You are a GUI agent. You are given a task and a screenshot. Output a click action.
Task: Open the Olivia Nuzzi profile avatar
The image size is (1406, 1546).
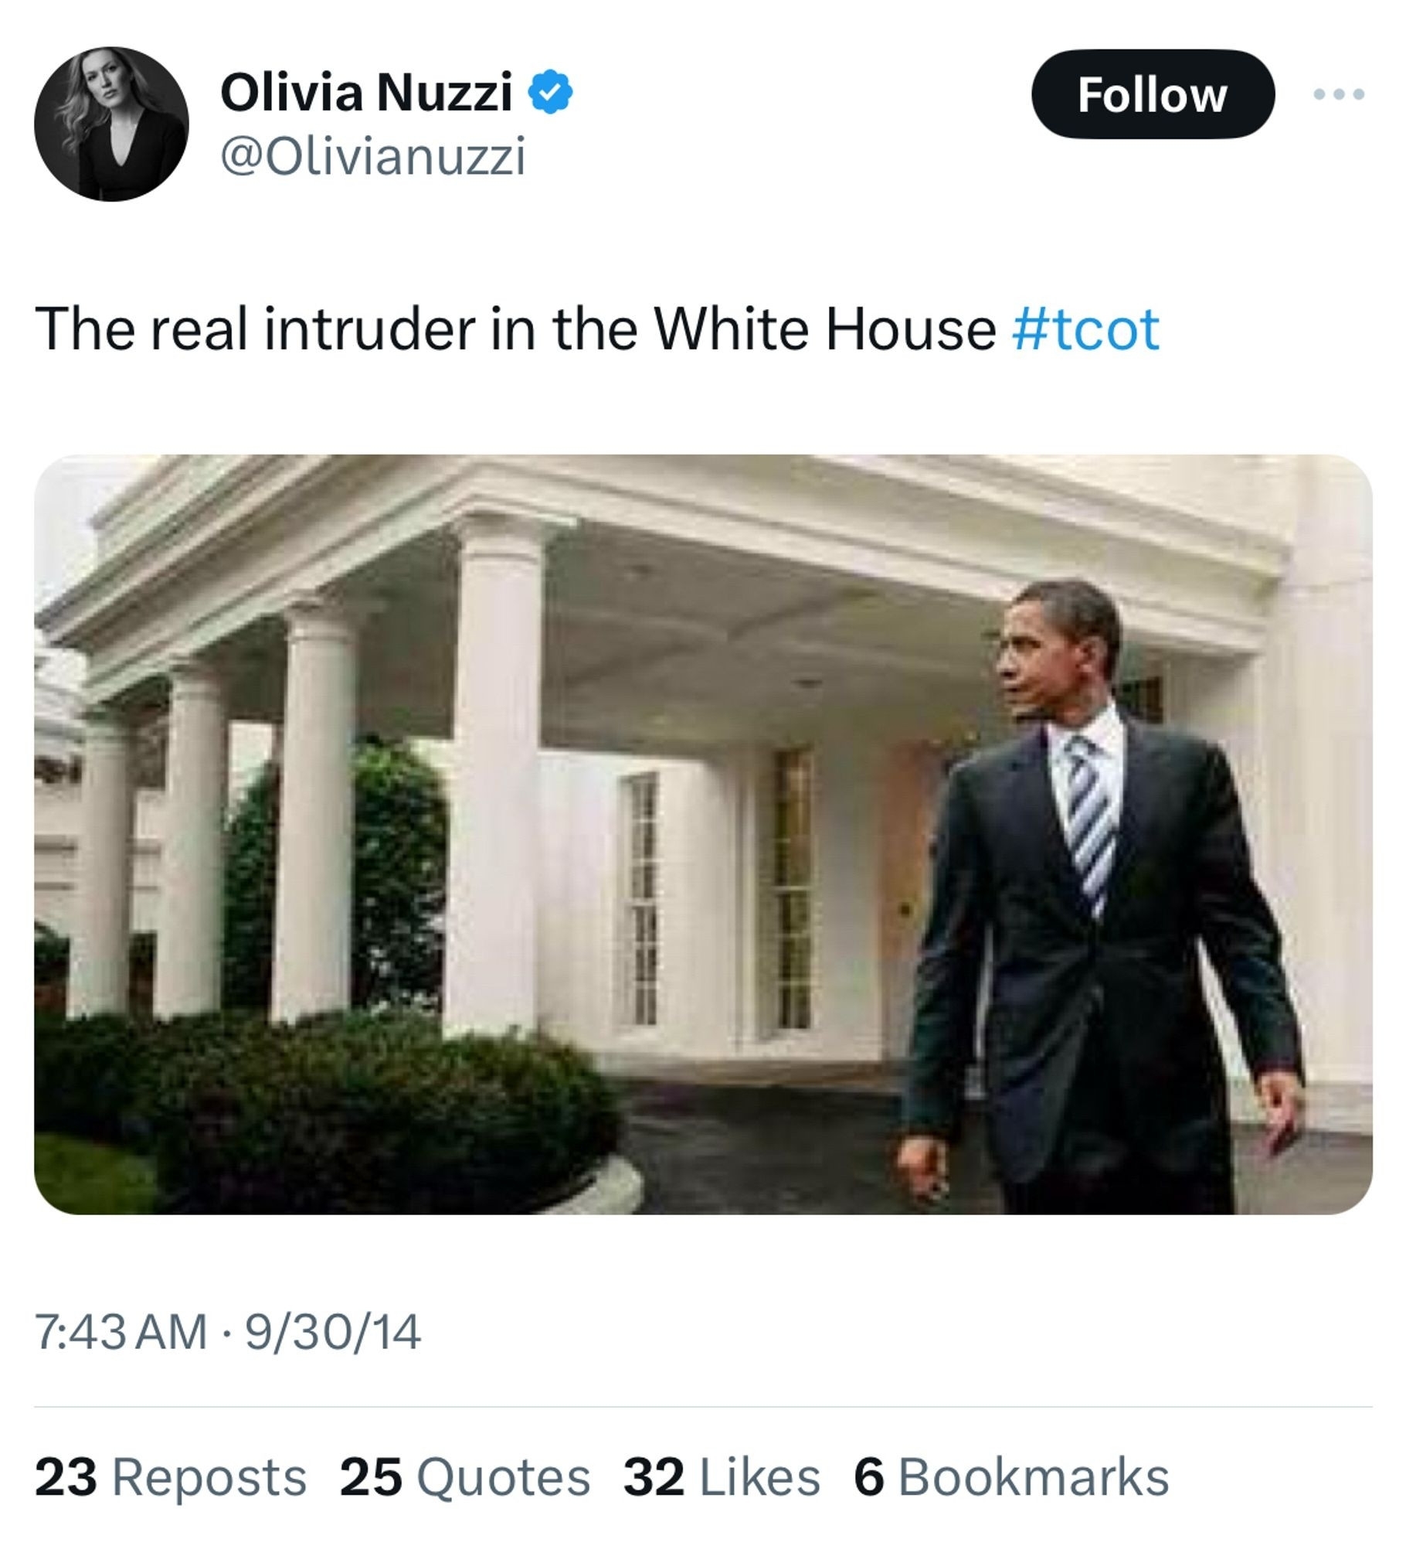(111, 124)
